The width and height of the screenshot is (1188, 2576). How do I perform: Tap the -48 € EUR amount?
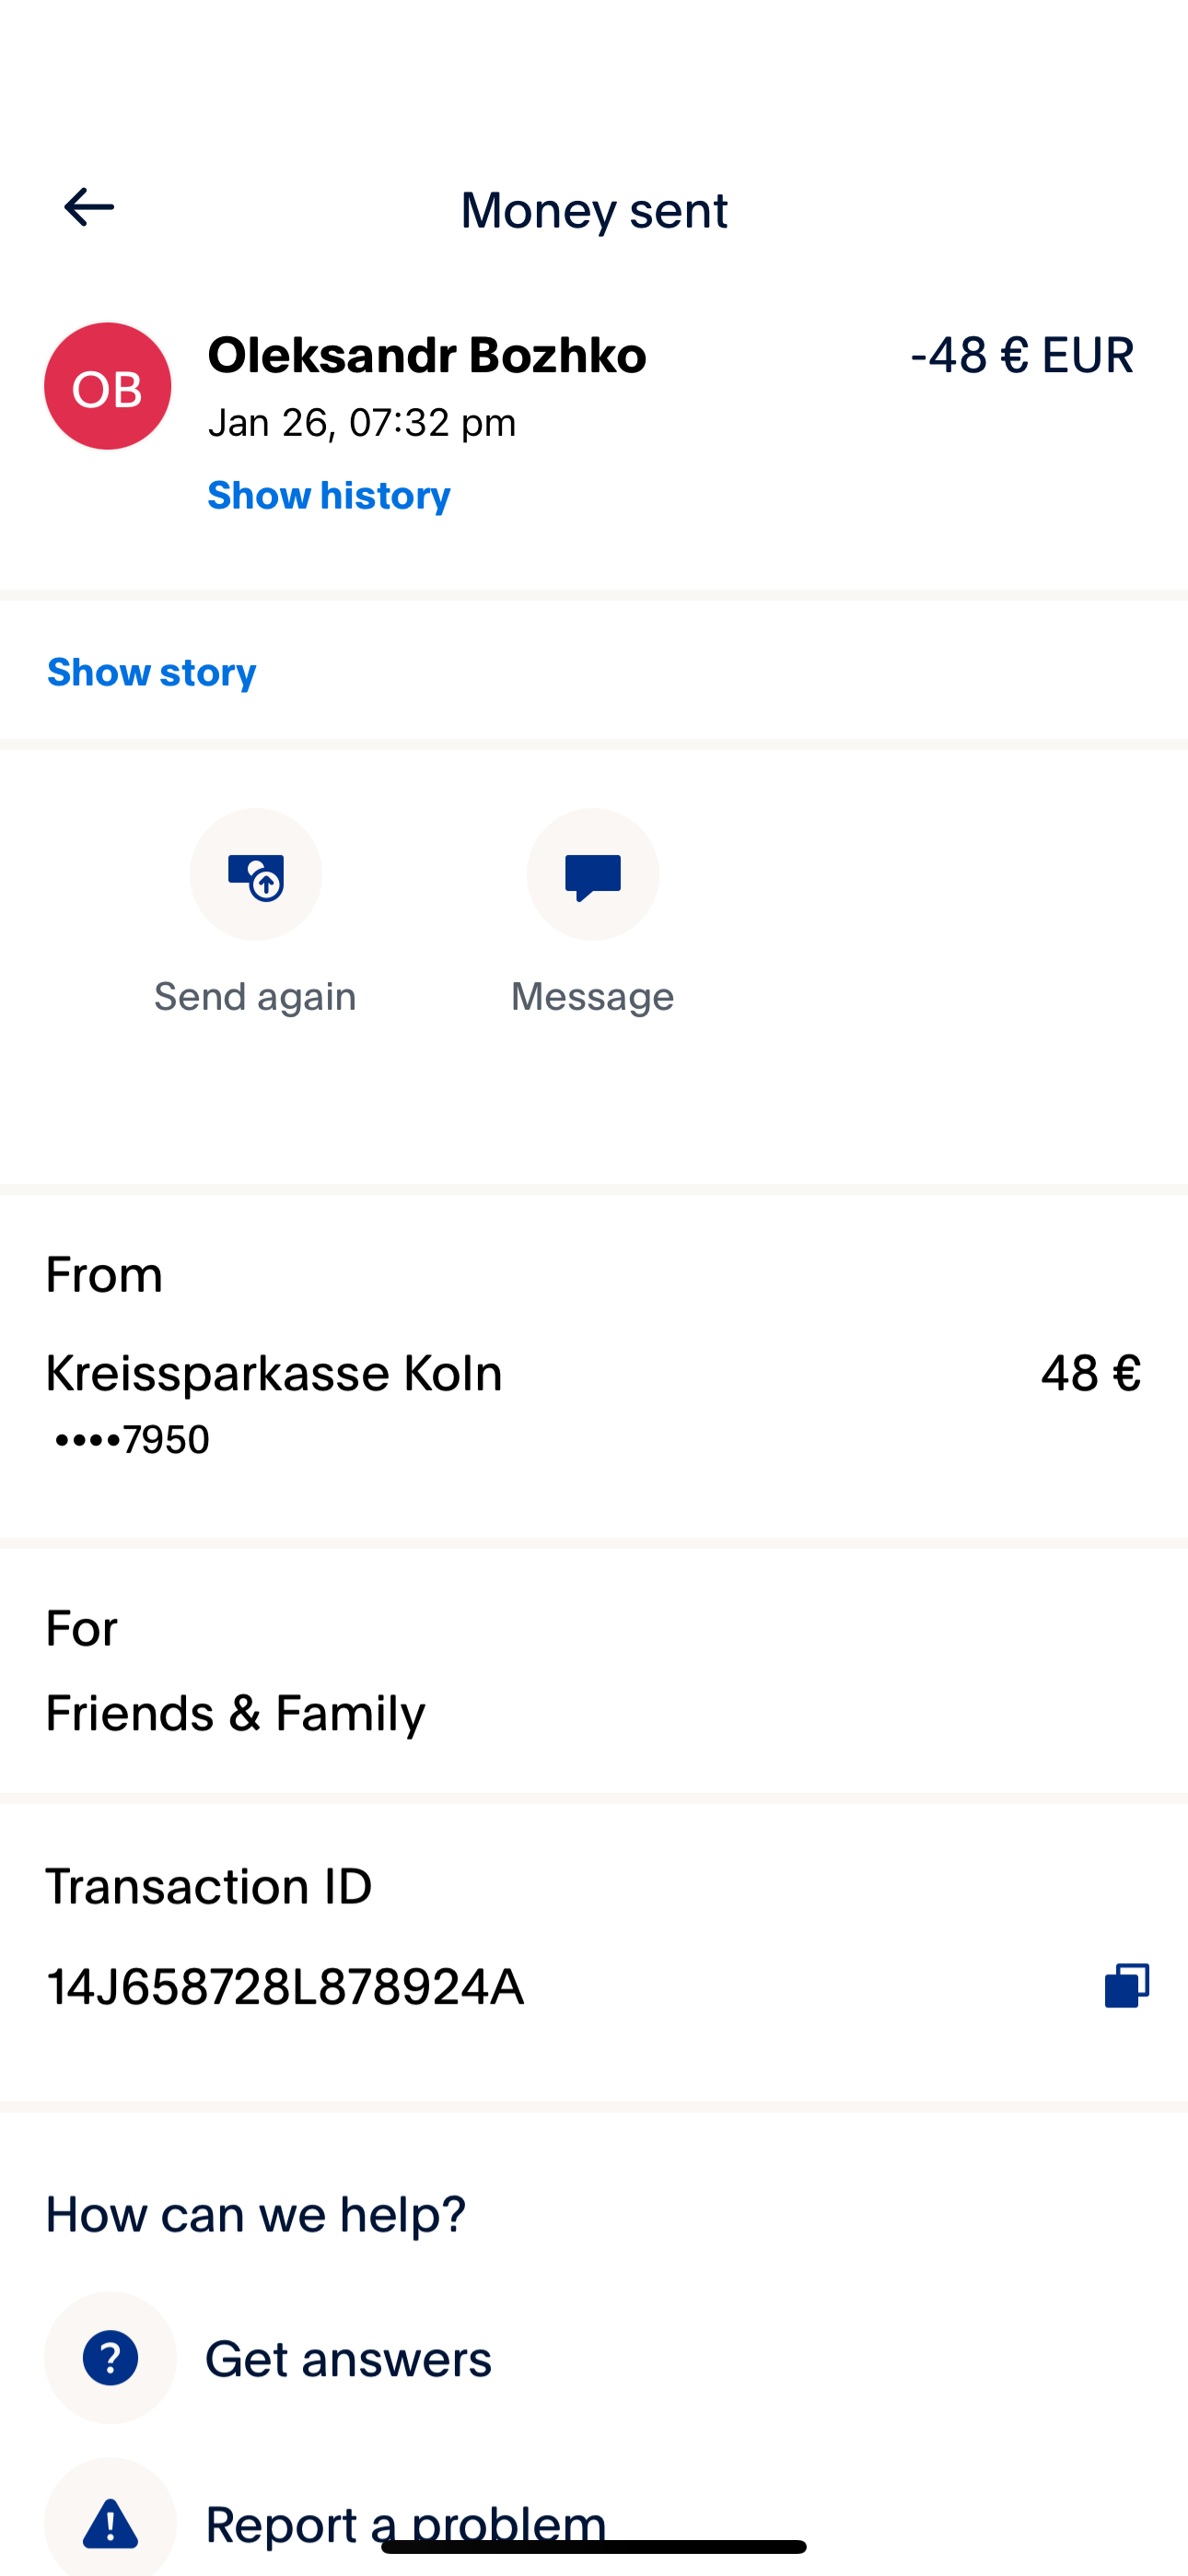pyautogui.click(x=1021, y=355)
